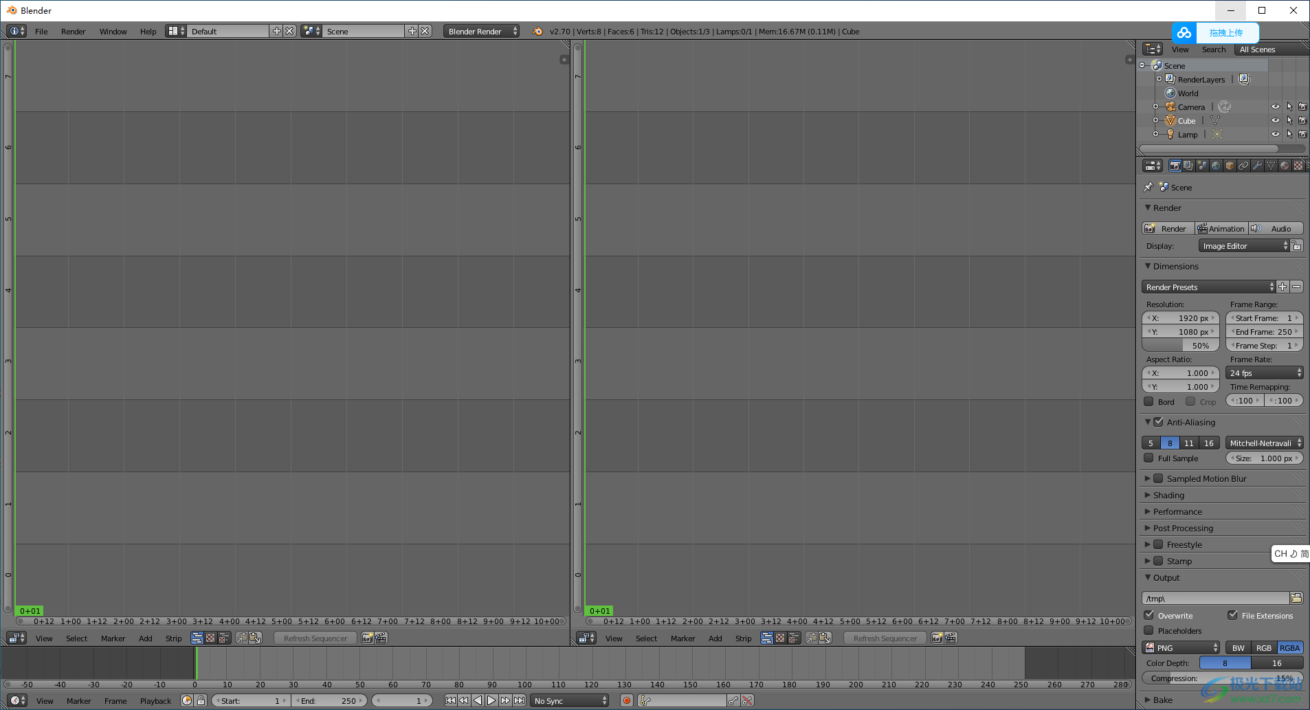Open the Display Image Editor dropdown
The width and height of the screenshot is (1310, 710).
pyautogui.click(x=1245, y=245)
